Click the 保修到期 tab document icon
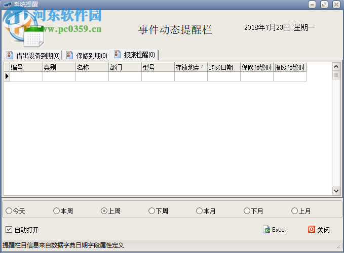 (x=69, y=55)
